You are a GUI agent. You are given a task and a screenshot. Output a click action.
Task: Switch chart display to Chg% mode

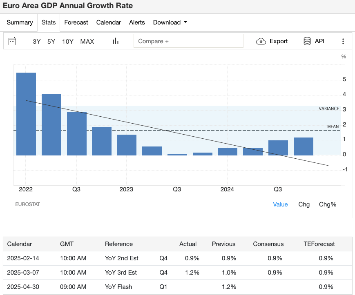[x=327, y=204]
